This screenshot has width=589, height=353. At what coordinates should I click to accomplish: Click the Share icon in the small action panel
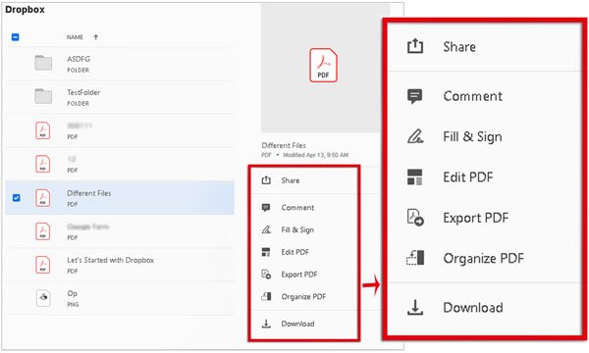click(266, 180)
